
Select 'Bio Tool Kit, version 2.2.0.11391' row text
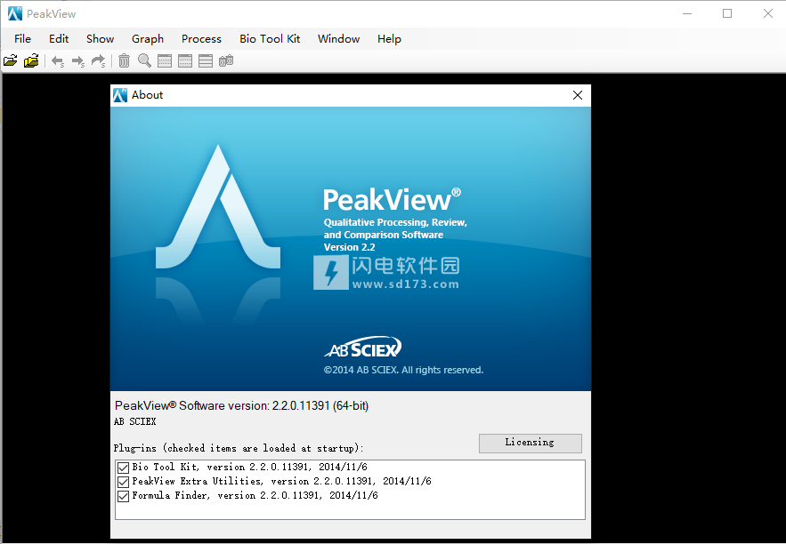point(249,467)
